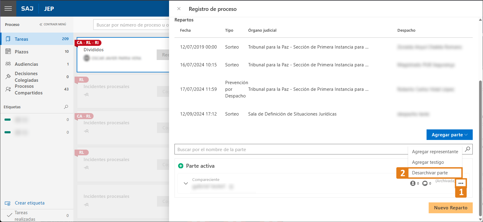Click the comments bubble icon

[425, 183]
